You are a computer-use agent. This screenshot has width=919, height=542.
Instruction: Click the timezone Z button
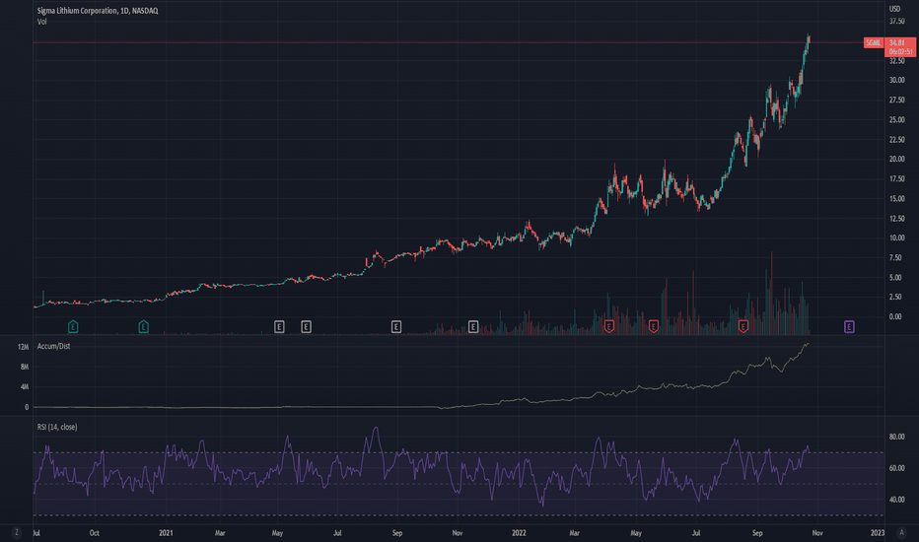point(17,532)
